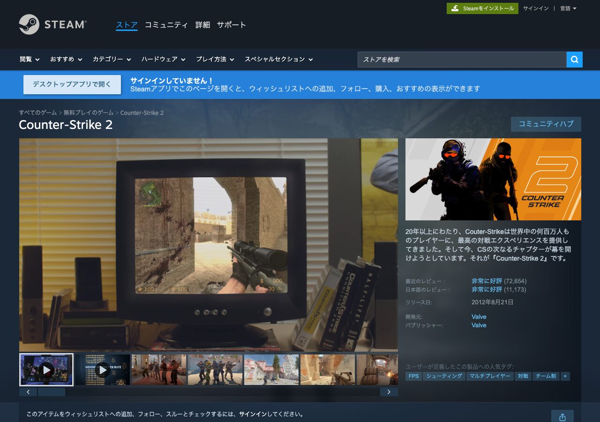Select the seventh thumbnail with barrels
Screen dimensions: 600x422
(377, 369)
